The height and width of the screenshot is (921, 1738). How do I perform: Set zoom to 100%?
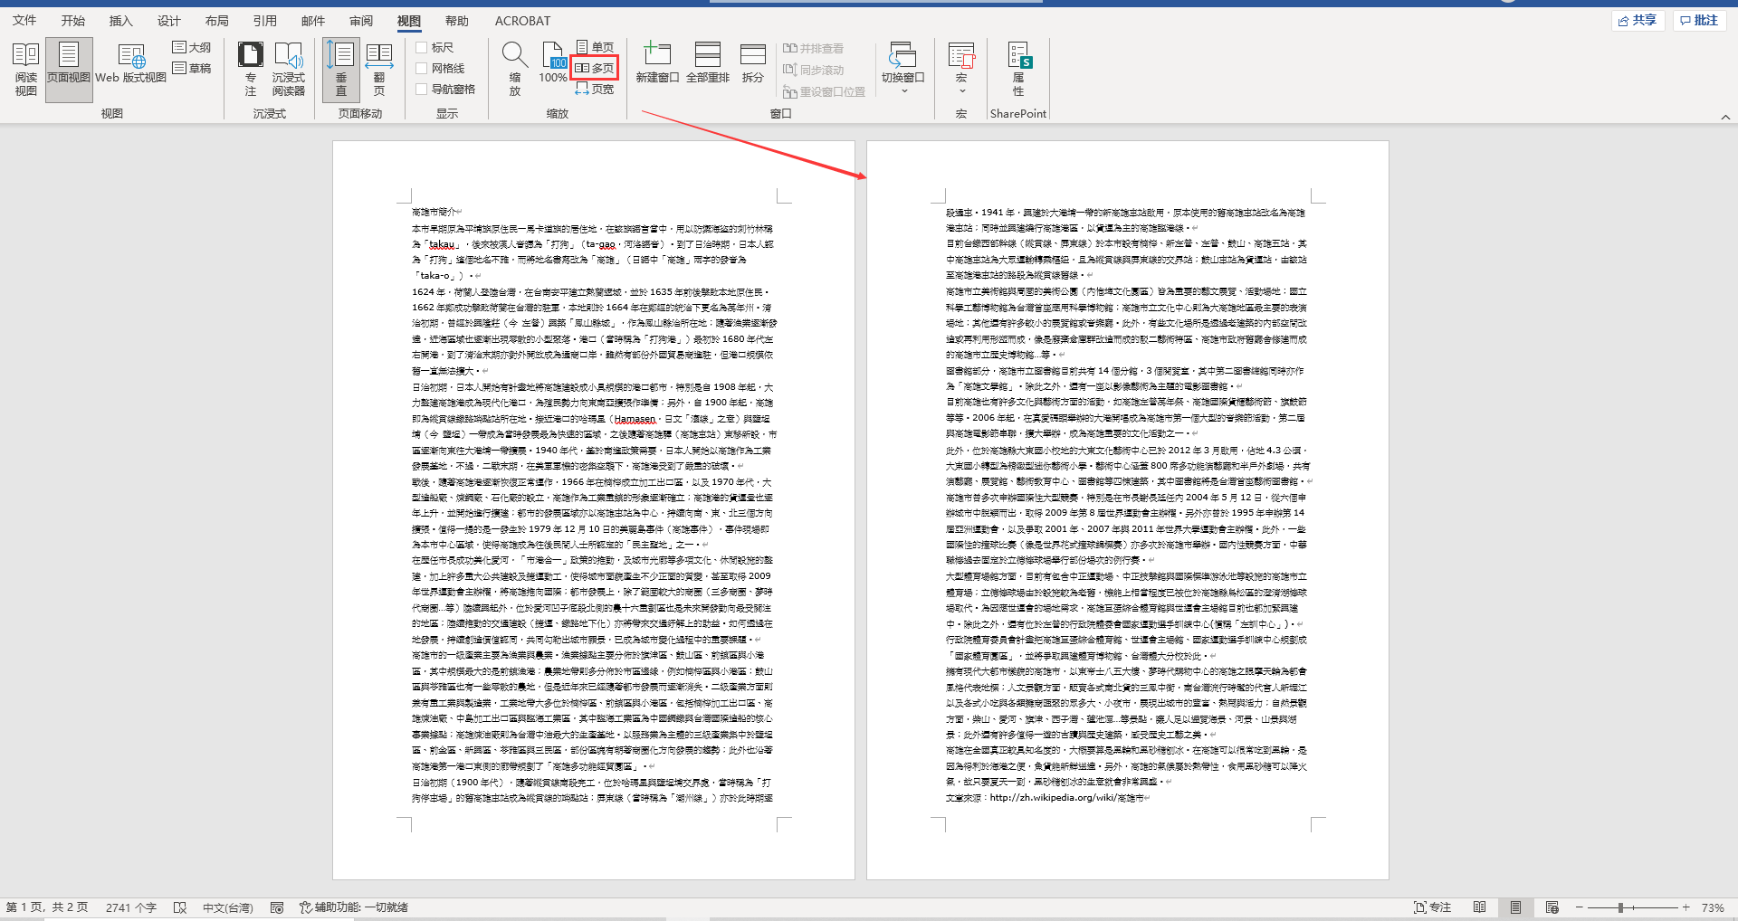click(x=553, y=63)
